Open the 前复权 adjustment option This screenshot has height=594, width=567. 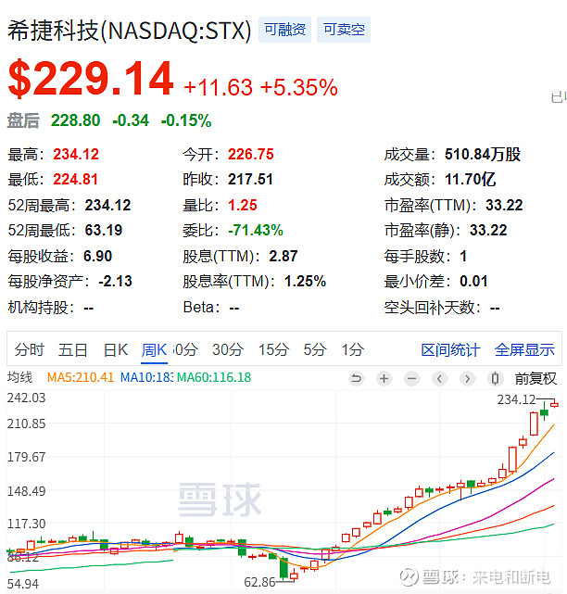pos(535,378)
